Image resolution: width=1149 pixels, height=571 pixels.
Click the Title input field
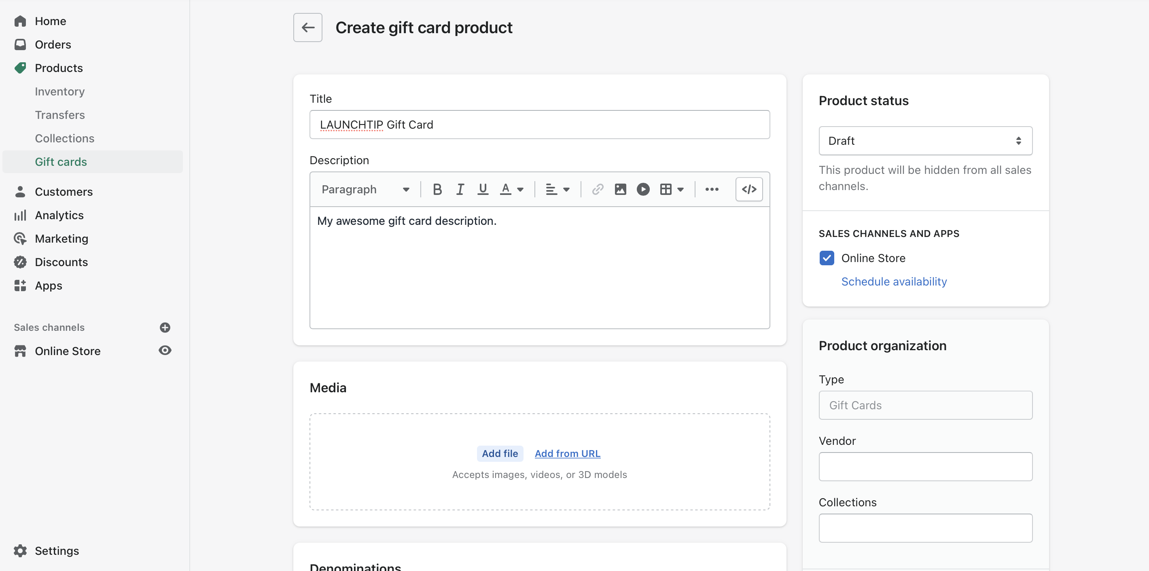click(x=539, y=125)
